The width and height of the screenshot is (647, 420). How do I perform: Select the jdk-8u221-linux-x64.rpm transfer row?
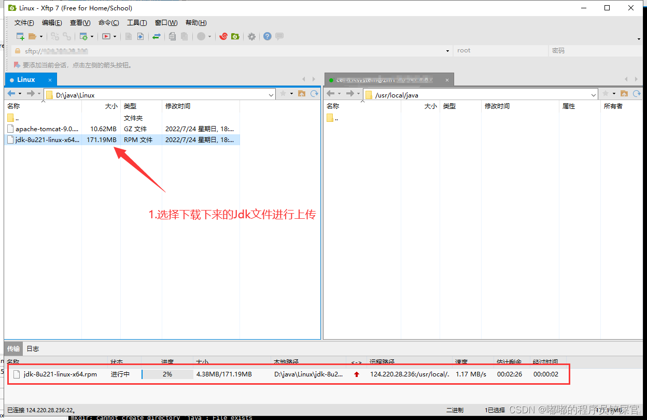pyautogui.click(x=288, y=374)
